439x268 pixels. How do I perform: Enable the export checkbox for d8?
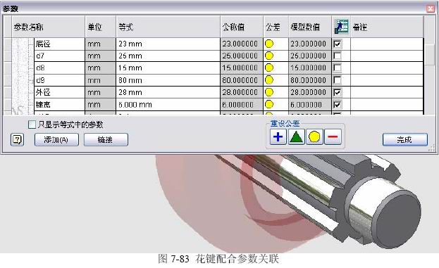coord(338,68)
